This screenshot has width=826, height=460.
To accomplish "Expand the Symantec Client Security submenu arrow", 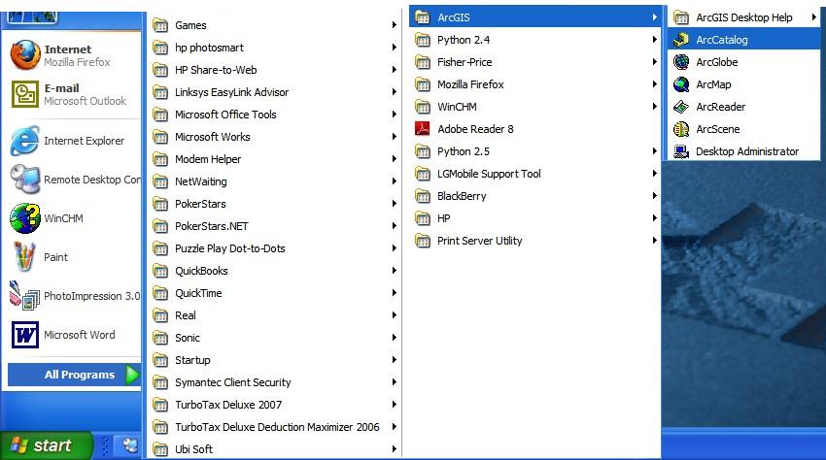I will 394,382.
